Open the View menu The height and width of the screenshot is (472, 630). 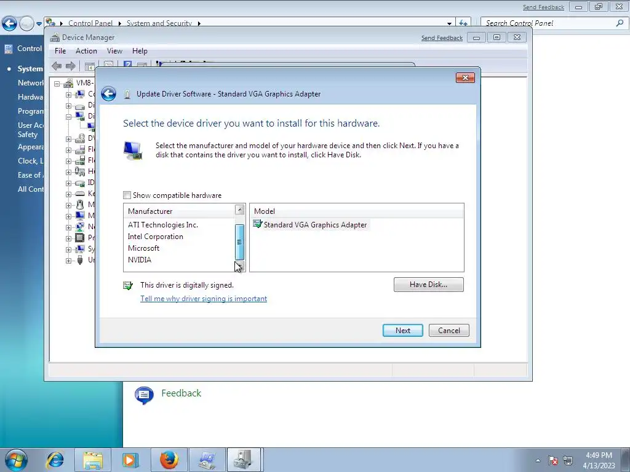(x=114, y=51)
